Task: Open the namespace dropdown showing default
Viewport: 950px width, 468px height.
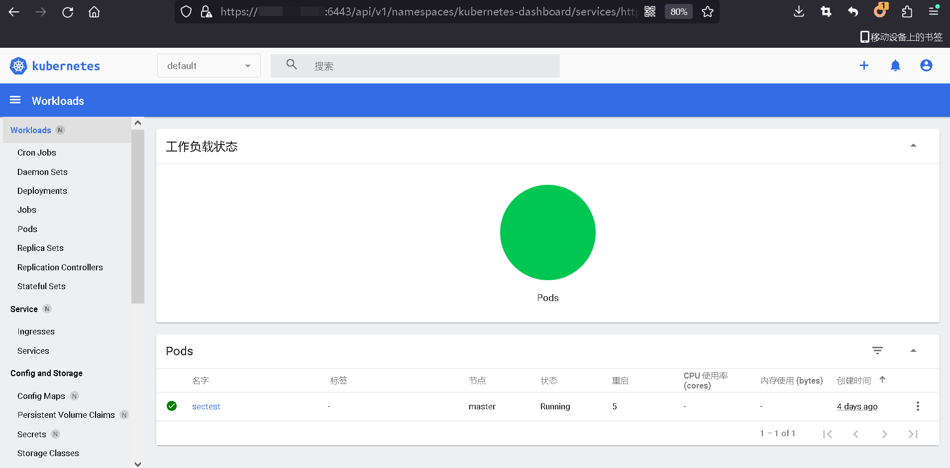Action: (209, 66)
